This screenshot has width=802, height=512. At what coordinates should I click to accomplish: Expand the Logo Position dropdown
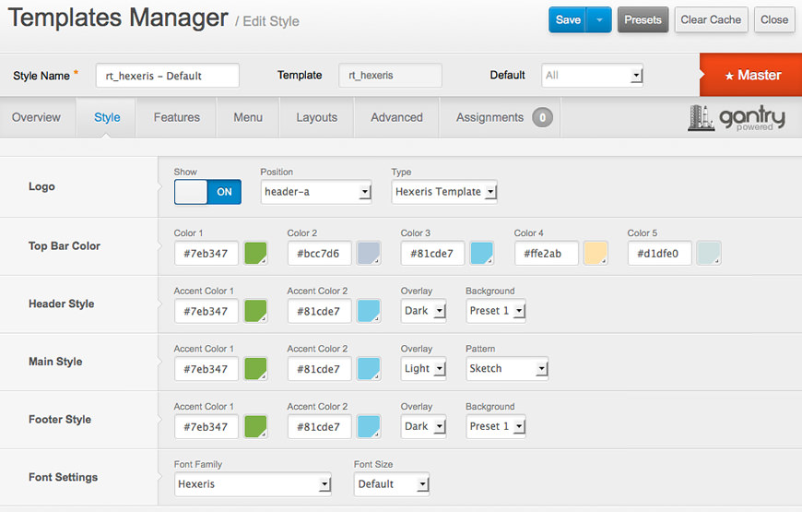click(316, 192)
